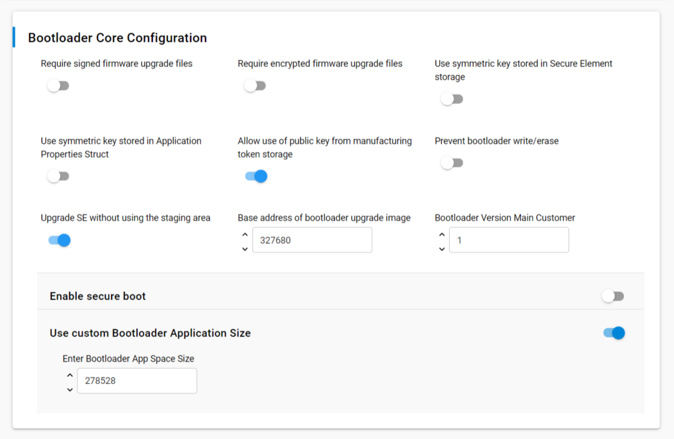
Task: Decrement base address of bootloader upgrade image
Action: pos(245,249)
